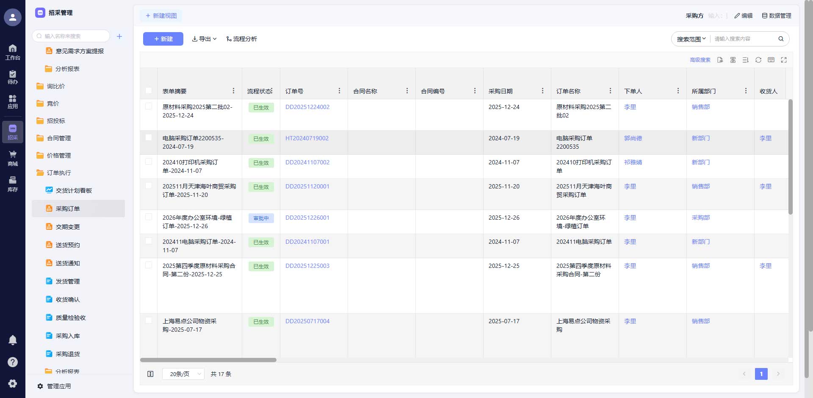Click the grouping icon in table toolbar
The height and width of the screenshot is (398, 813).
tap(733, 60)
